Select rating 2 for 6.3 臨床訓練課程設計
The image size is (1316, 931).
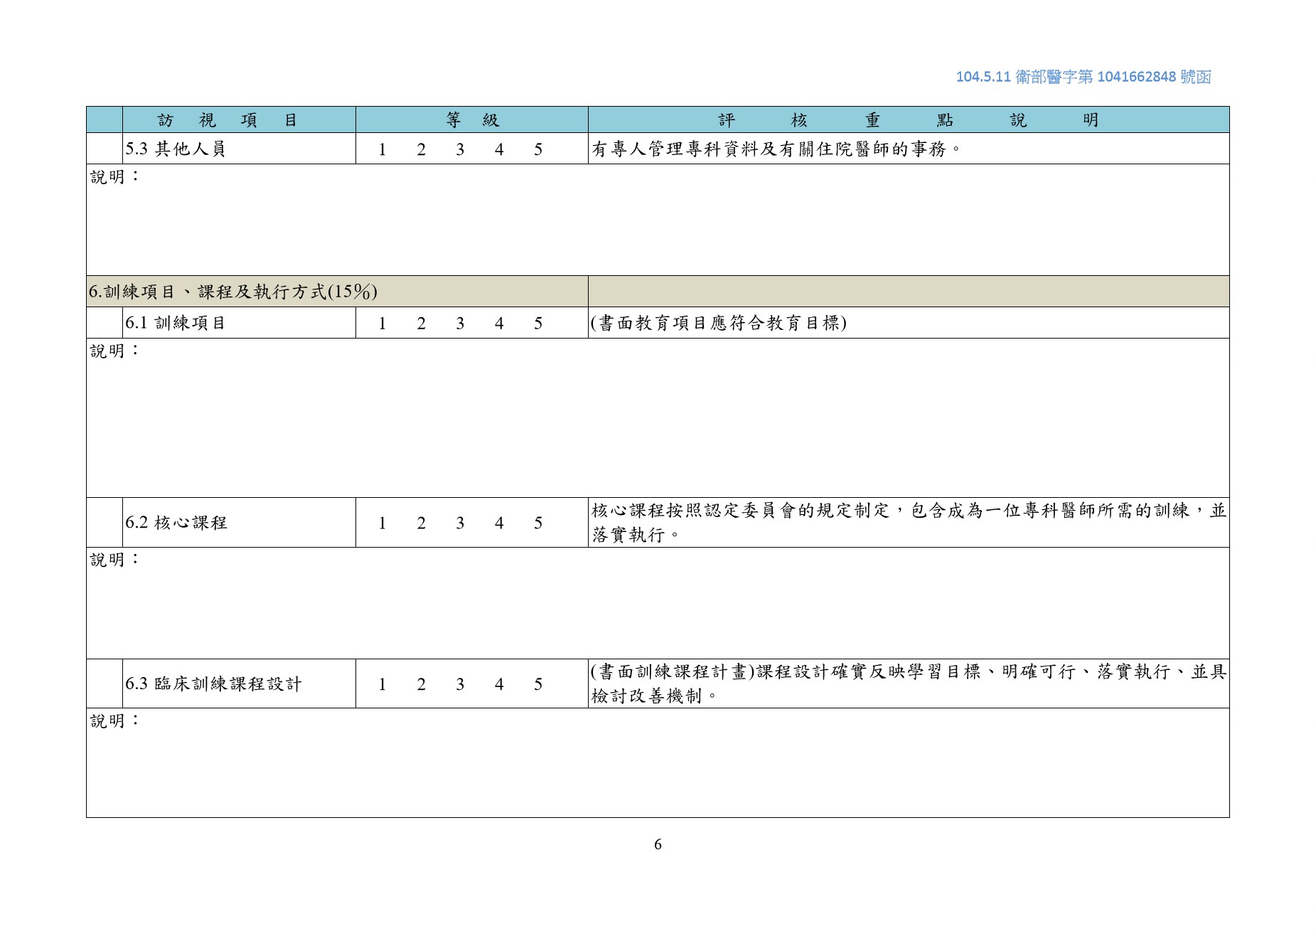(422, 684)
